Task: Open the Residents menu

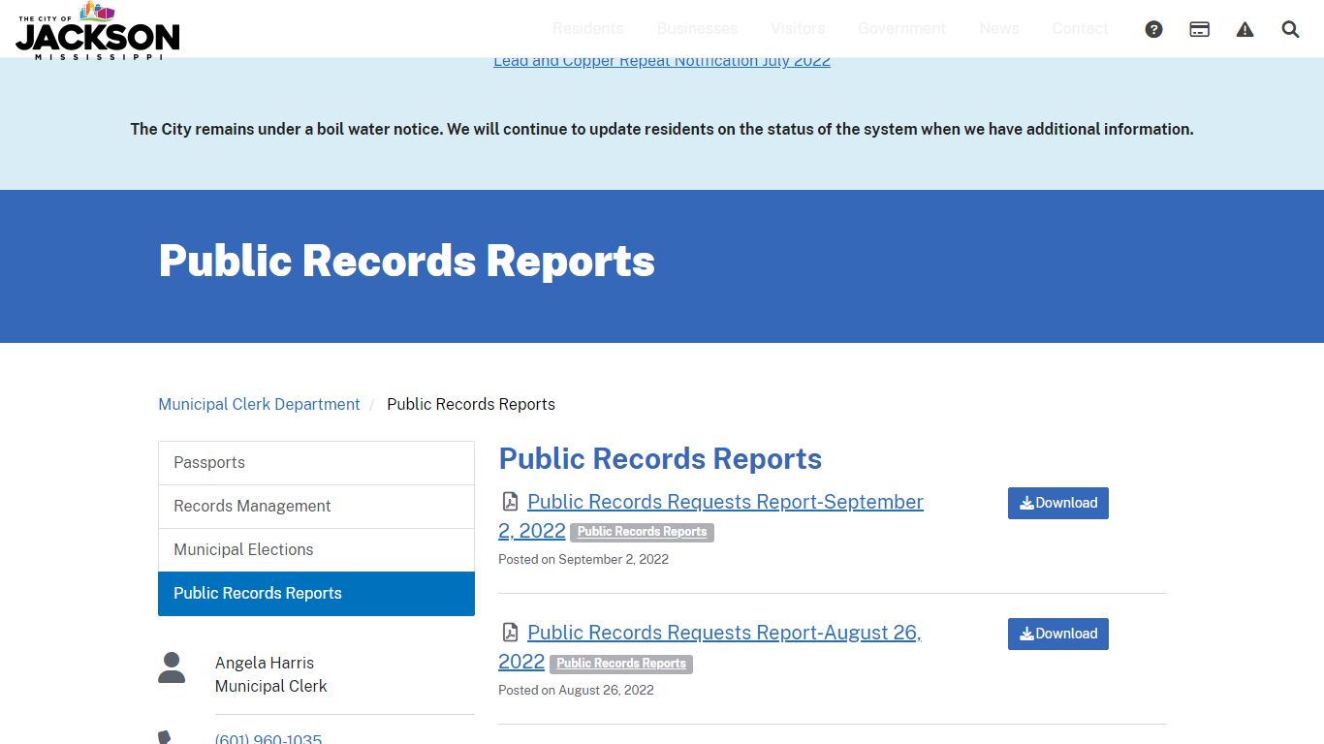Action: point(588,28)
